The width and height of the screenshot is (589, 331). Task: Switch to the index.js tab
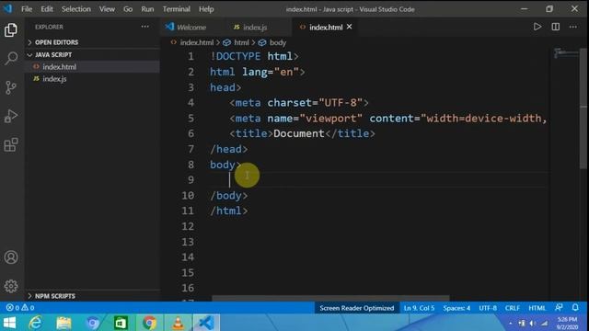(x=255, y=27)
